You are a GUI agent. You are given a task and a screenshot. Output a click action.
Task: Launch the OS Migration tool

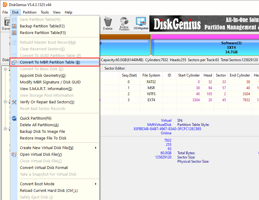coord(141,23)
